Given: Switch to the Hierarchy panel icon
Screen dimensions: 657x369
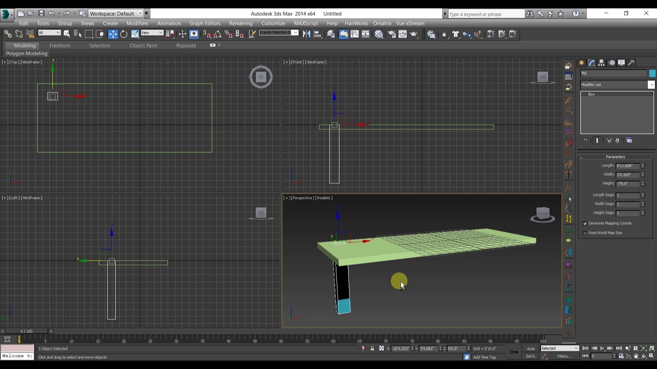Looking at the screenshot, I should (x=602, y=63).
